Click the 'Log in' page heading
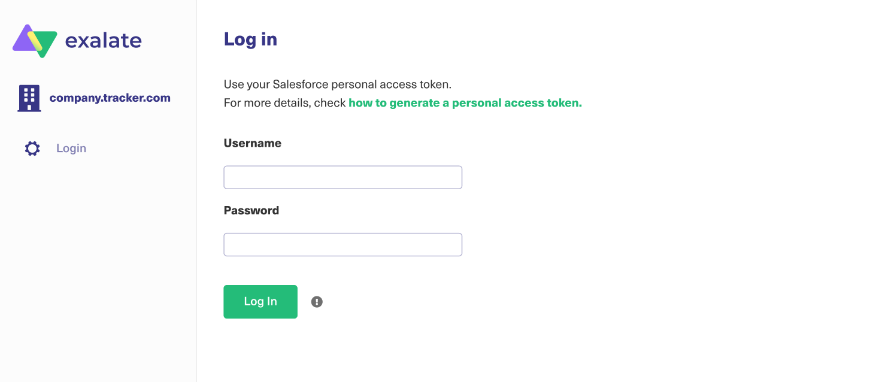Viewport: 891px width, 382px height. 250,40
